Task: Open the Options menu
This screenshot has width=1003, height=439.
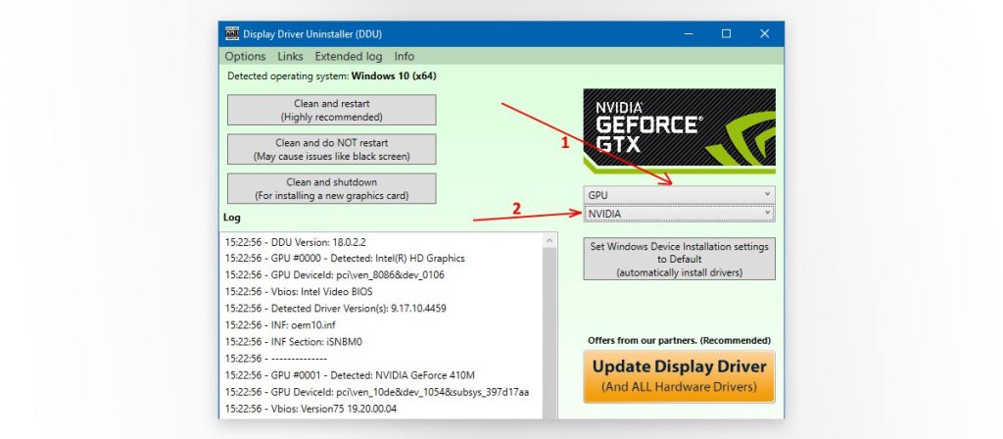Action: point(245,56)
